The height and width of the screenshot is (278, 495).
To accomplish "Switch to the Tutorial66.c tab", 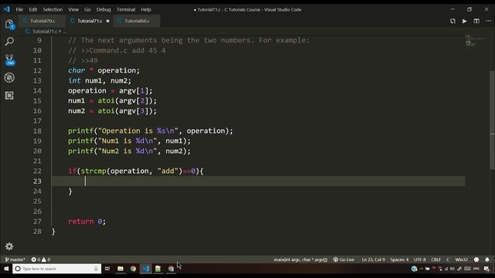I will click(x=137, y=21).
